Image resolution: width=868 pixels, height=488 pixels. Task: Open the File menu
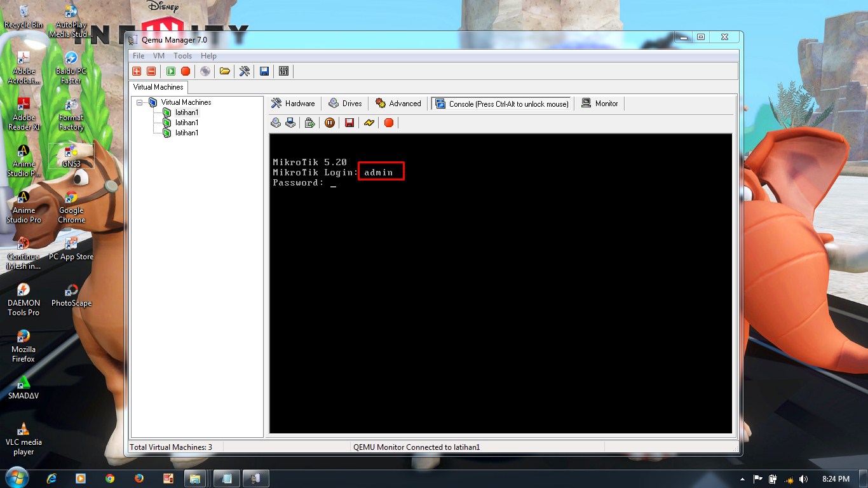pos(139,56)
